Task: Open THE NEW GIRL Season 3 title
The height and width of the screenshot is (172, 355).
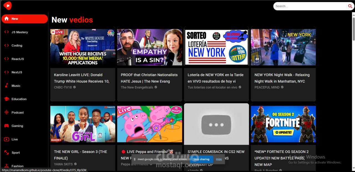Action: tap(80, 155)
